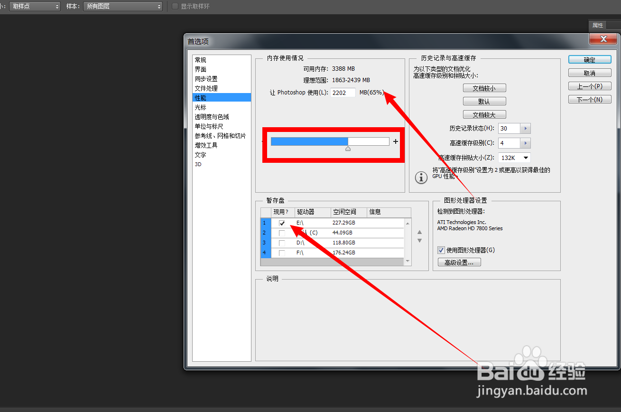Viewport: 621px width, 412px height.
Task: Enable the C drive scratch disk checkbox
Action: click(282, 233)
